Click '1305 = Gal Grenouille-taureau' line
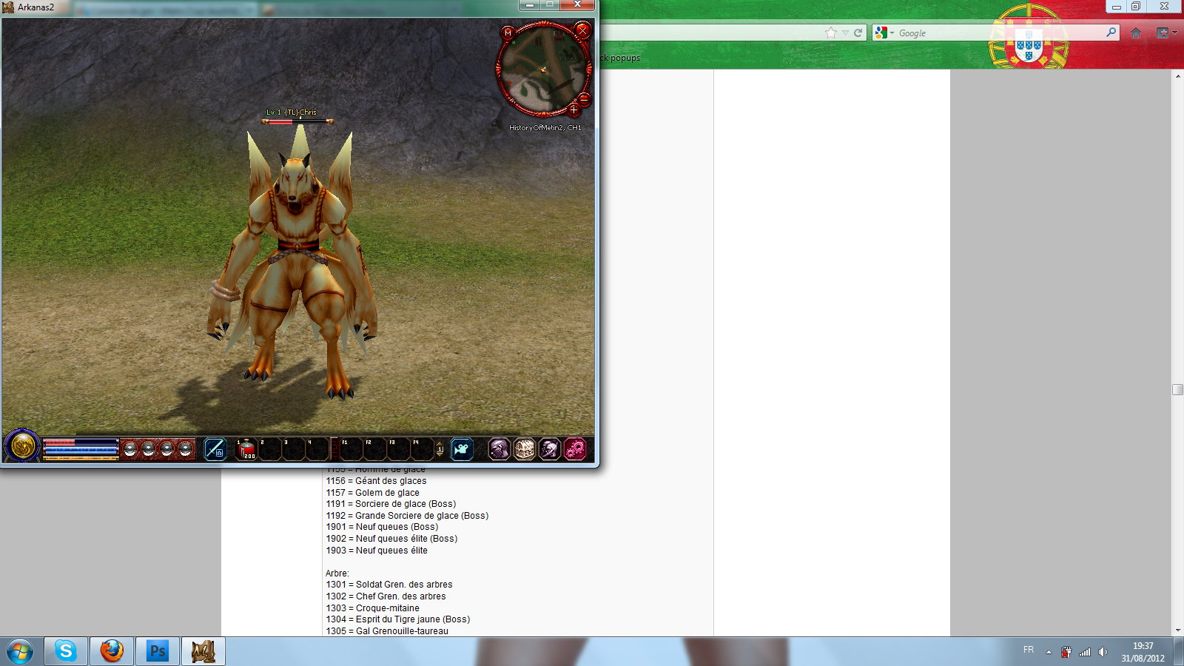 pos(387,631)
